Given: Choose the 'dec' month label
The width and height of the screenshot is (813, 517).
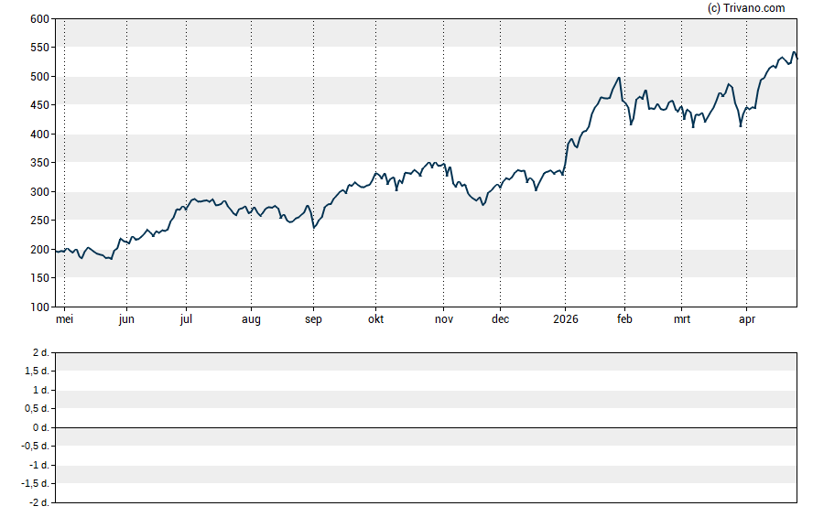Looking at the screenshot, I should [500, 319].
